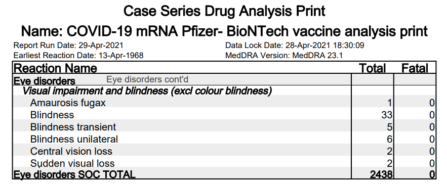Click the Blindness unilateral row
Viewport: 447px width, 184px height.
point(224,139)
